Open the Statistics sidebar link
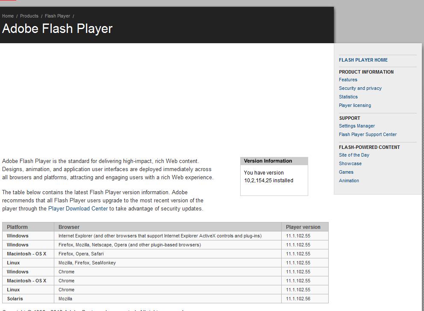This screenshot has height=311, width=424. [x=348, y=97]
